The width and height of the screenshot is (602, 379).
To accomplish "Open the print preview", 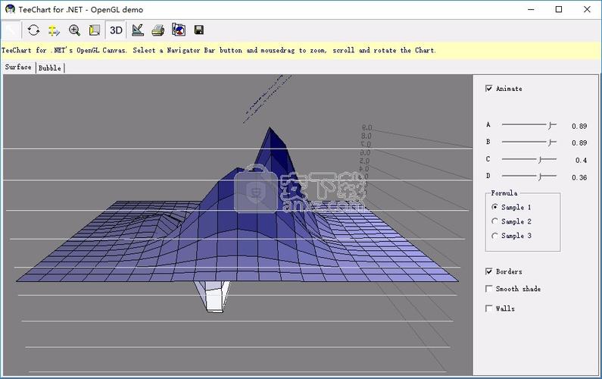I will (x=158, y=30).
